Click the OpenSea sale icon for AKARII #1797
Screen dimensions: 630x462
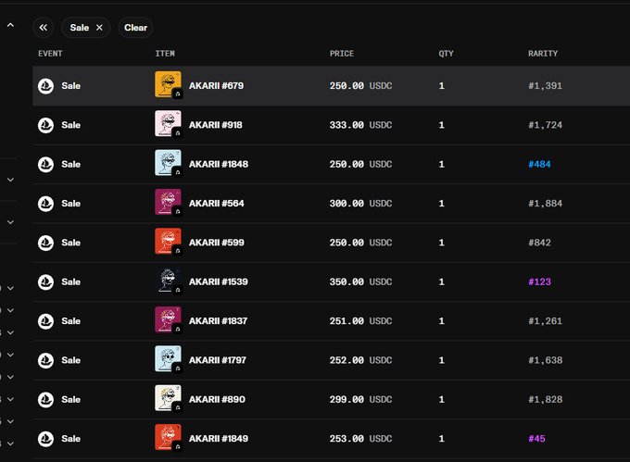(45, 360)
